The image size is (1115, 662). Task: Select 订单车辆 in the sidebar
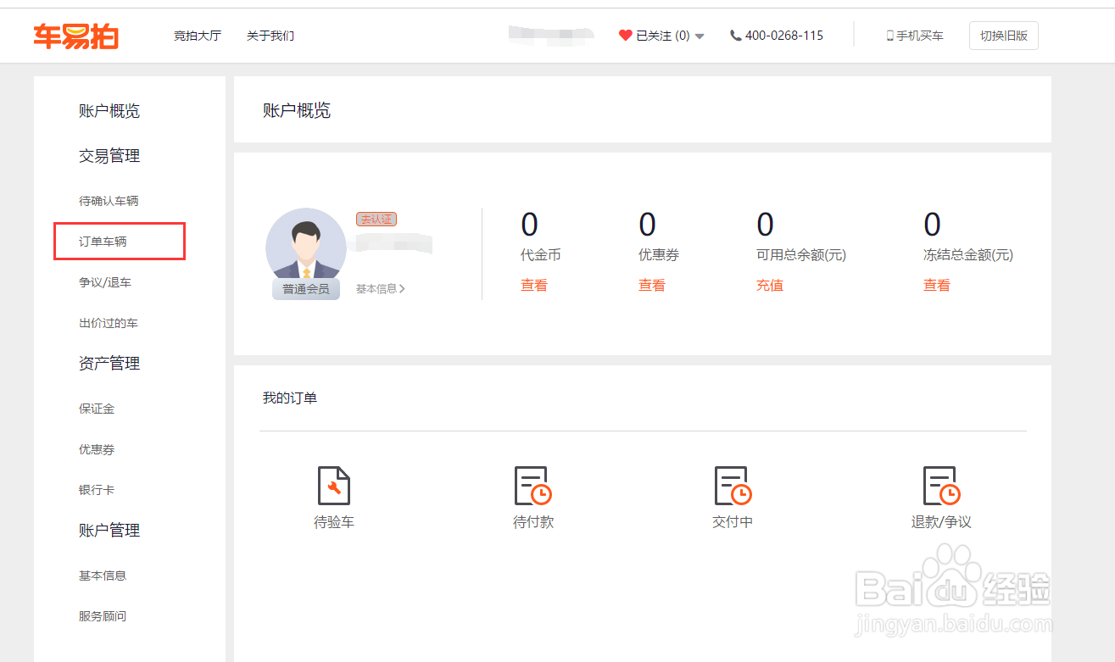click(x=118, y=241)
